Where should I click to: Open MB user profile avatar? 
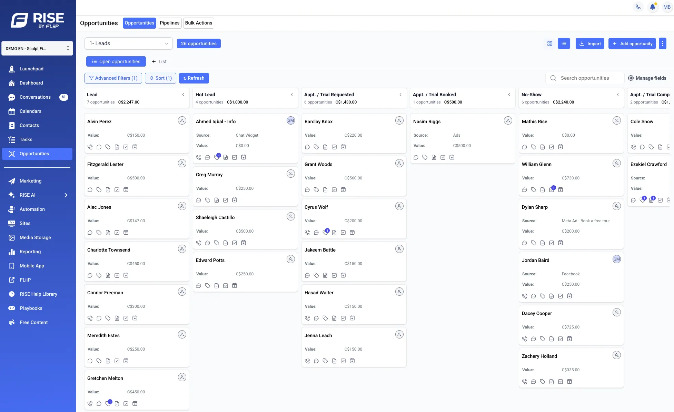(667, 7)
